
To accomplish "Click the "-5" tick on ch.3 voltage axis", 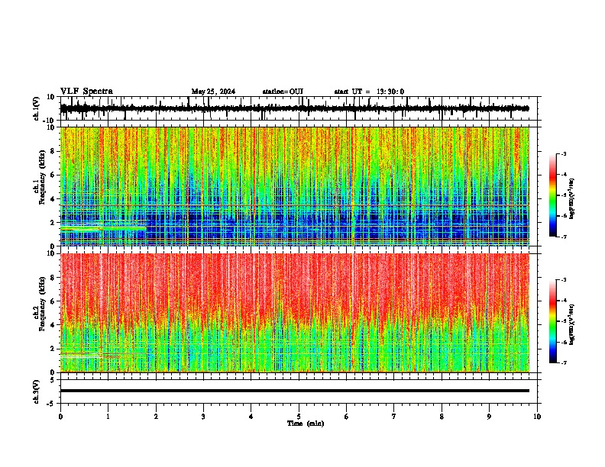I will click(x=52, y=404).
